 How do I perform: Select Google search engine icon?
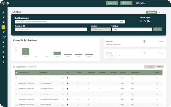pos(141,21)
